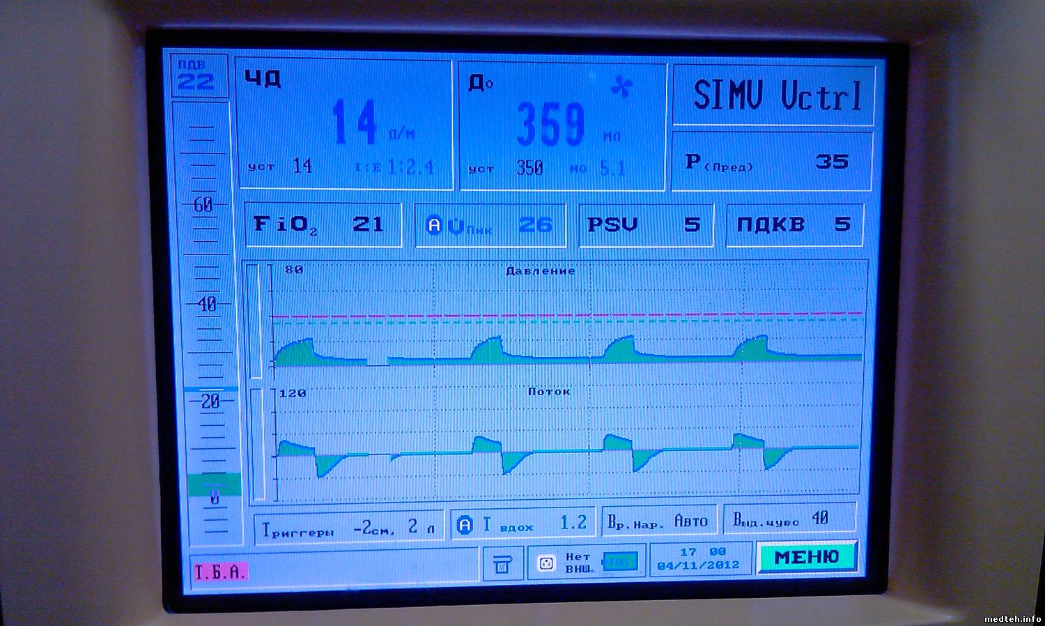Open the Вр.нар. Авто rise time setting
Image resolution: width=1045 pixels, height=626 pixels.
(x=658, y=522)
